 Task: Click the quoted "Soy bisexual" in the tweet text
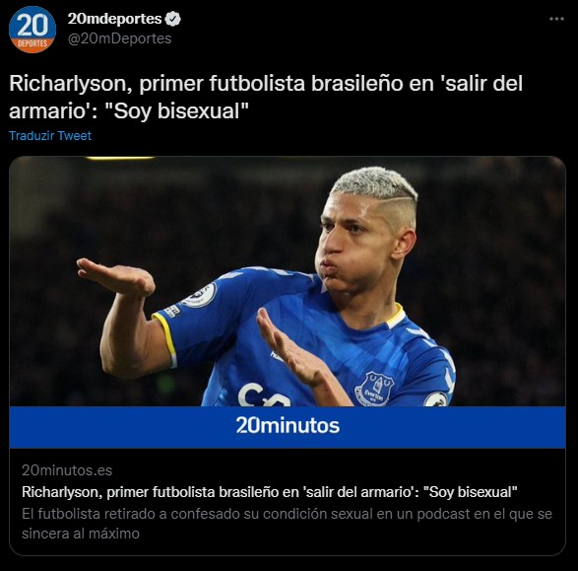tap(177, 110)
